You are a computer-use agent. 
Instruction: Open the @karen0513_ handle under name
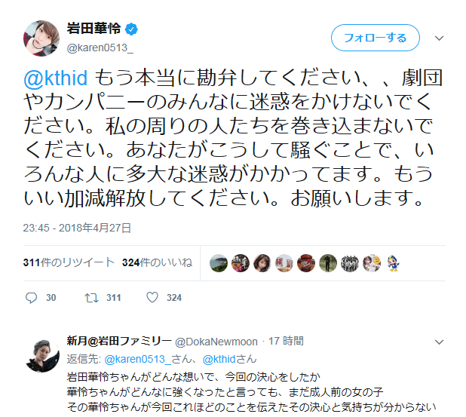100,48
